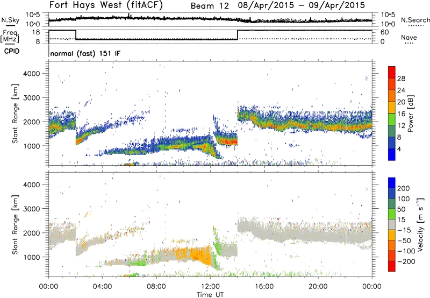
Task: Click the '28' tick on the power colorbar
Action: (x=401, y=79)
